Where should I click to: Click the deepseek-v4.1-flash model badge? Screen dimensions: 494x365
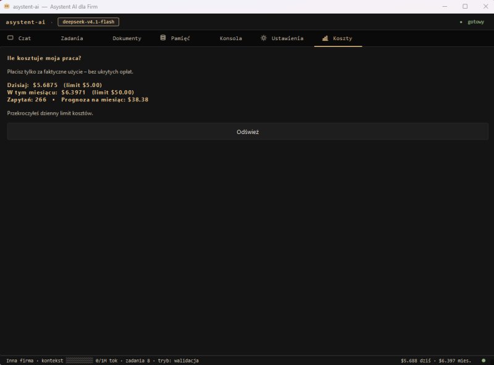pyautogui.click(x=88, y=22)
